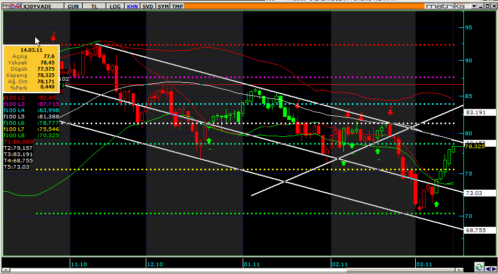The width and height of the screenshot is (498, 274).
Task: Click the blue right arrow navigation icon
Action: click(x=494, y=268)
